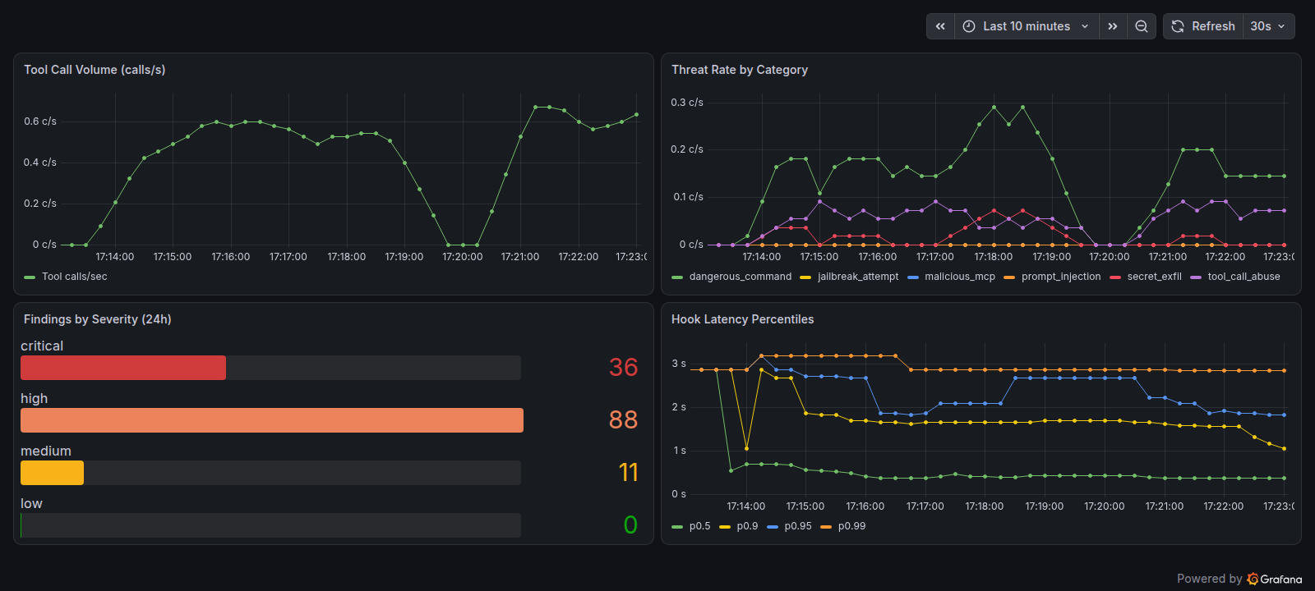Image resolution: width=1315 pixels, height=591 pixels.
Task: Open Findings by Severity (24h) panel title
Action: click(x=97, y=319)
